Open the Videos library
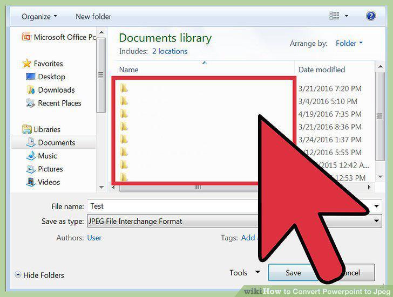Screen dimensions: 393x297 pyautogui.click(x=49, y=182)
